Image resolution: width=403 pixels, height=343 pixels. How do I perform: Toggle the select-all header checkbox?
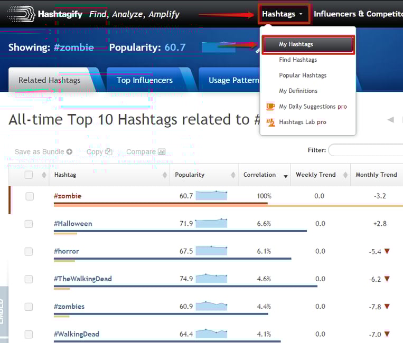click(29, 175)
